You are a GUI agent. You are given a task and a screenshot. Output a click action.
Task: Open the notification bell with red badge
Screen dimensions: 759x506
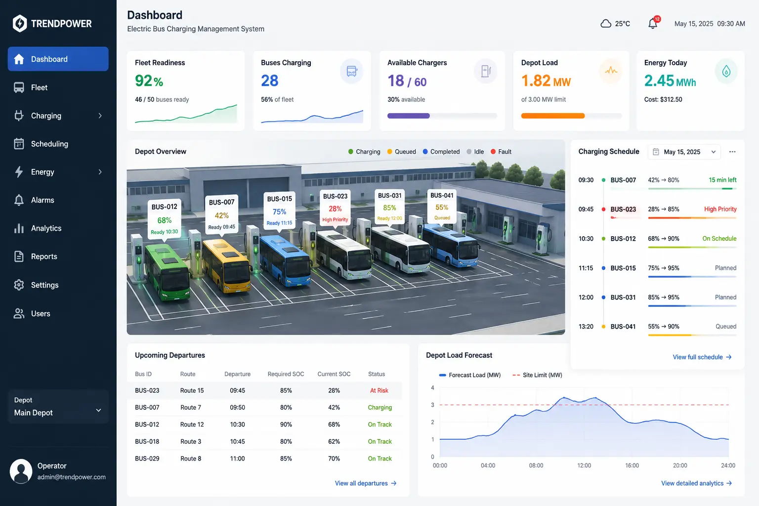(x=653, y=23)
